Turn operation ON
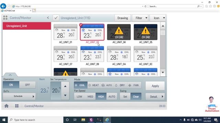Viewport: 220px width, 123px height. pyautogui.click(x=11, y=85)
